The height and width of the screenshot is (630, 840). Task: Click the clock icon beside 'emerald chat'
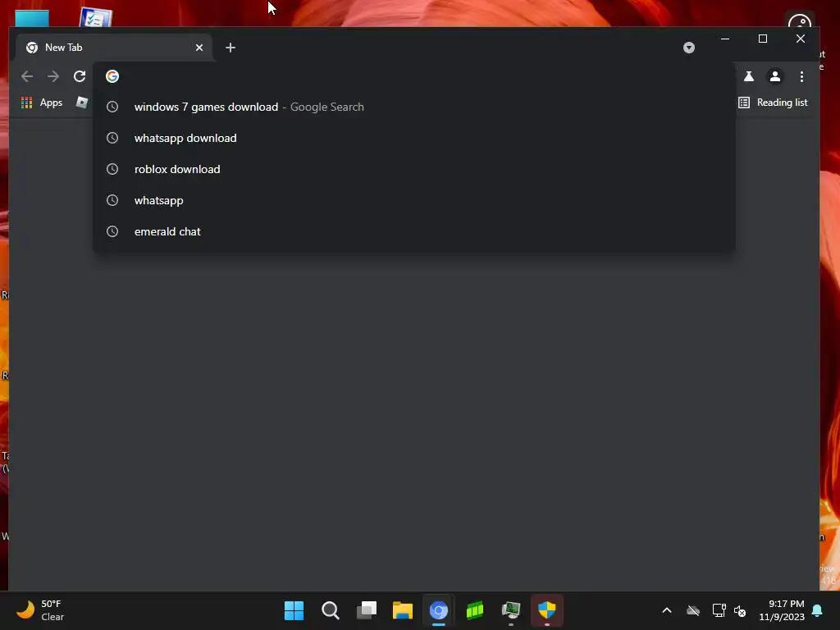pyautogui.click(x=112, y=231)
